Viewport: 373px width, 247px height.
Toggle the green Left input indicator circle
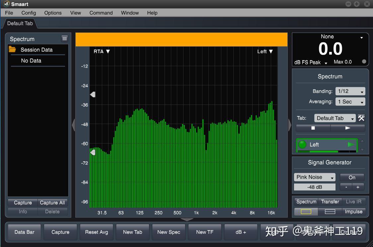pyautogui.click(x=302, y=144)
